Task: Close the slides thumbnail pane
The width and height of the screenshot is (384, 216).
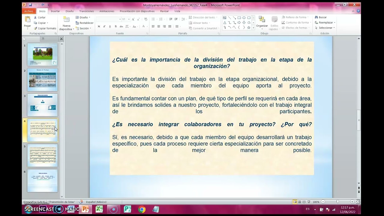Action: click(61, 39)
